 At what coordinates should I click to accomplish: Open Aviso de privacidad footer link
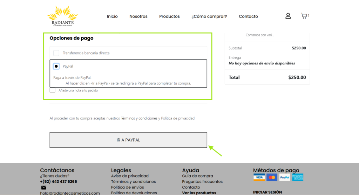tap(130, 176)
